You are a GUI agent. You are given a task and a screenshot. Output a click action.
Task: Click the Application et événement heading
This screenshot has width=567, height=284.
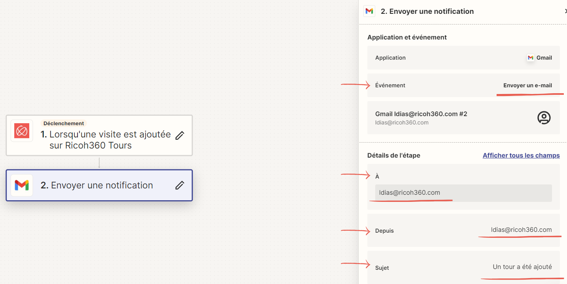click(x=407, y=37)
